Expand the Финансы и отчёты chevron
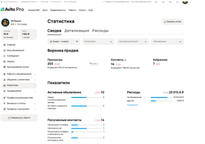This screenshot has height=144, width=205. 35,103
